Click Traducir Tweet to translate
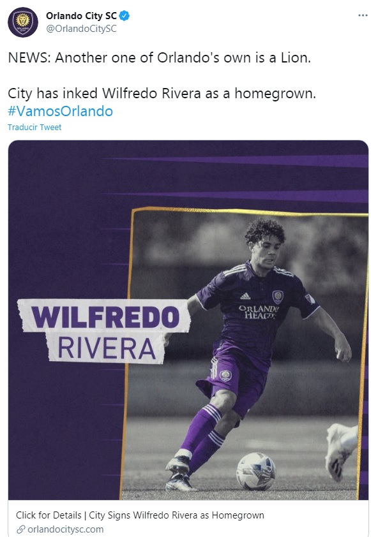Screen dimensions: 371x537 tap(34, 128)
